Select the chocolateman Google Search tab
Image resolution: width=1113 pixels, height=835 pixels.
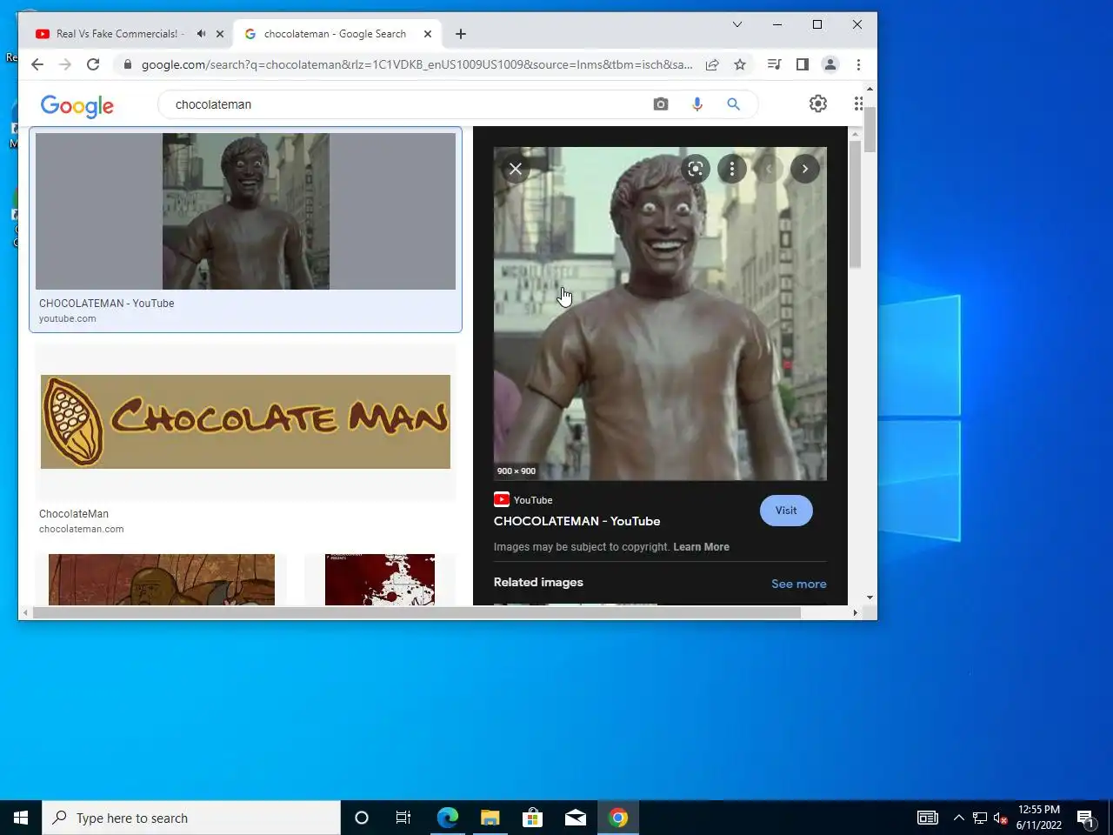(335, 34)
